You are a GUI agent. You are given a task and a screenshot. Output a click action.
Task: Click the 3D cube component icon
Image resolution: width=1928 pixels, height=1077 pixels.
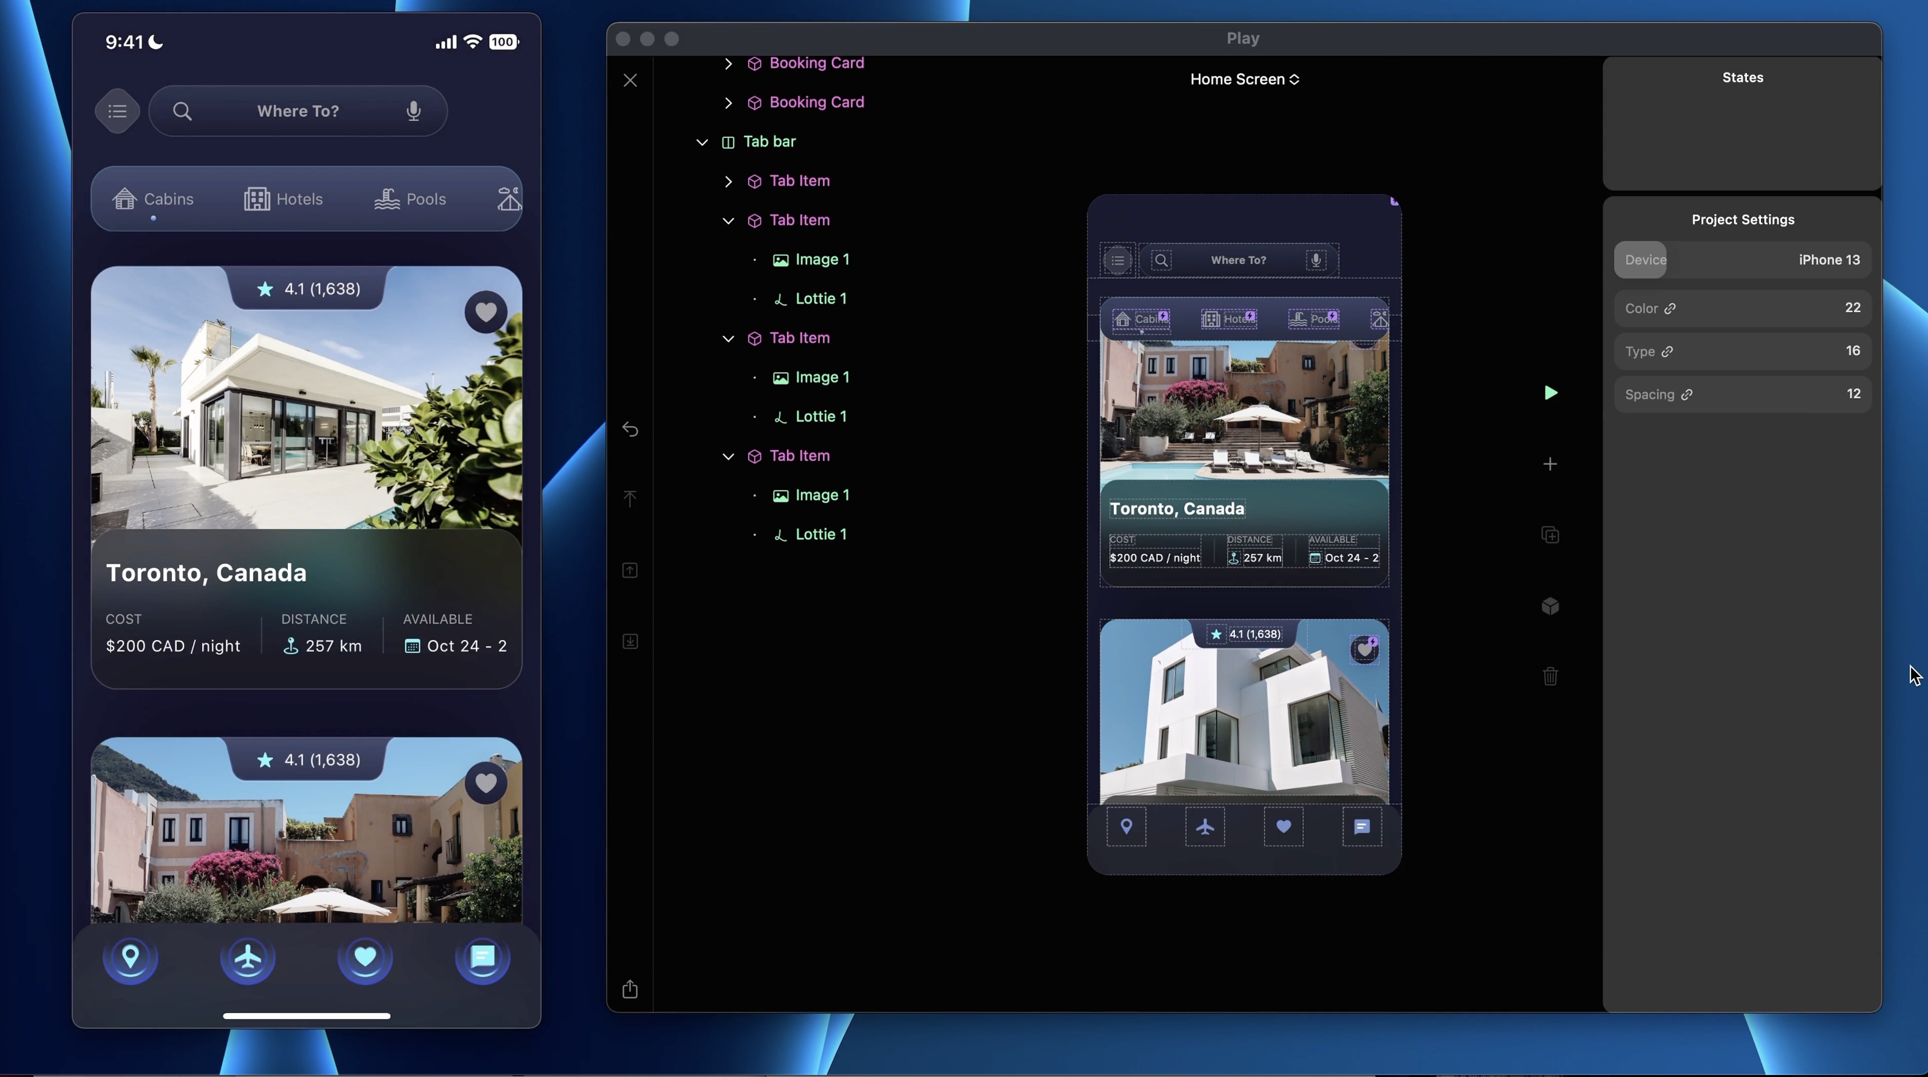click(1550, 606)
